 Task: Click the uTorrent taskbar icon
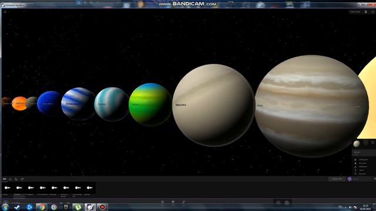[x=78, y=207]
